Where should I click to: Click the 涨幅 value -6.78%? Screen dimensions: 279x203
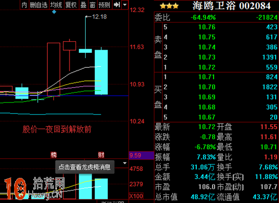click(205, 147)
